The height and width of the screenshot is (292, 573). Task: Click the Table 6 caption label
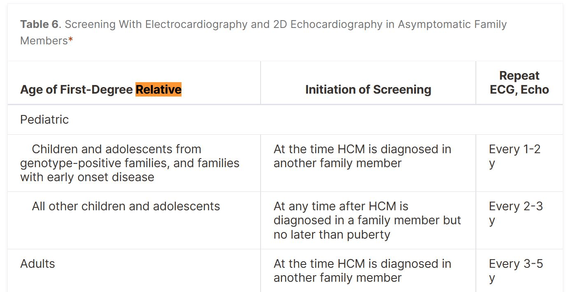pyautogui.click(x=40, y=24)
